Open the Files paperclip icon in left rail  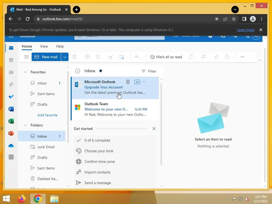pyautogui.click(x=11, y=84)
